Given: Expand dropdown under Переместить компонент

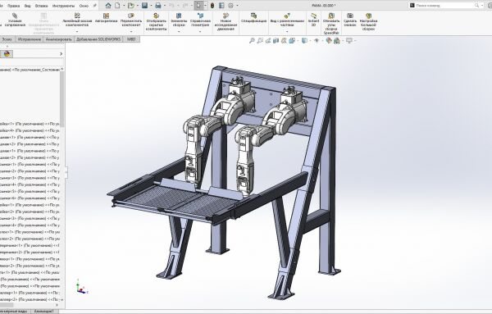Looking at the screenshot, I should coord(131,31).
